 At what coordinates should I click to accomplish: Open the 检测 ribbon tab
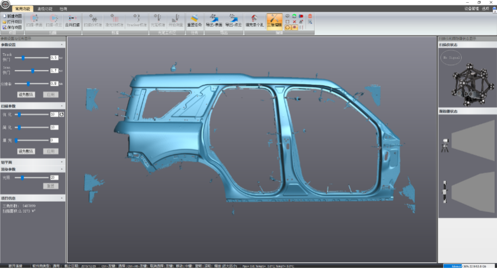[x=63, y=9]
